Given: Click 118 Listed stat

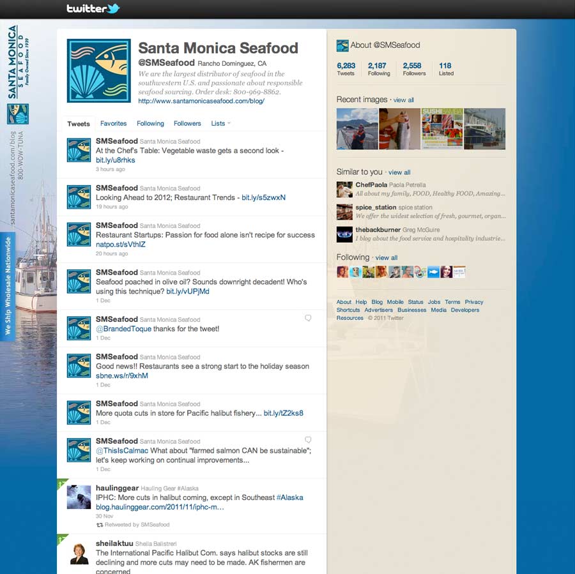Looking at the screenshot, I should point(446,69).
